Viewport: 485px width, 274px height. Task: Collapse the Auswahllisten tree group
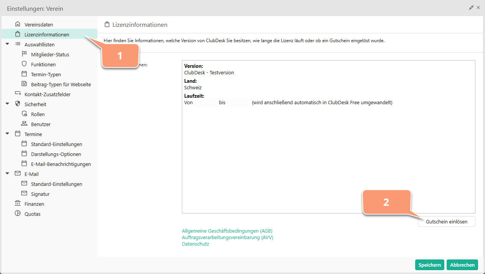coord(7,44)
